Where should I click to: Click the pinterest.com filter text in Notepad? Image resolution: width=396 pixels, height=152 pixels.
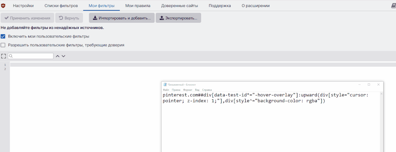tap(266, 98)
